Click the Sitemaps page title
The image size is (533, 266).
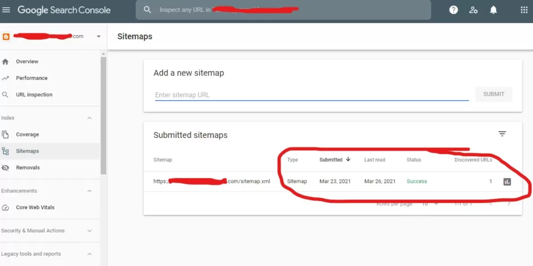[x=135, y=36]
